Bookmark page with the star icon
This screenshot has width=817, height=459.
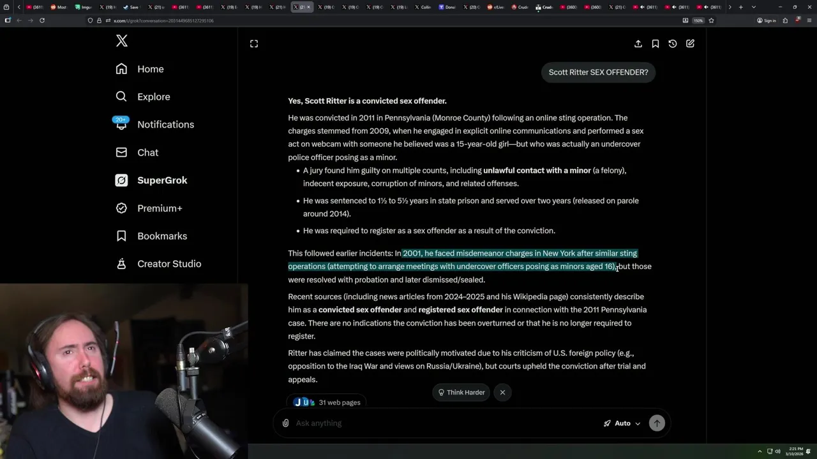[x=711, y=20]
